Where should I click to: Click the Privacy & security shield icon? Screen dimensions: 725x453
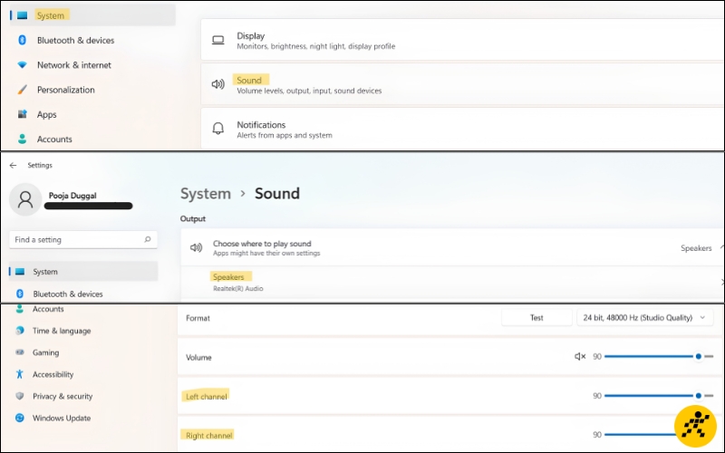(x=19, y=396)
